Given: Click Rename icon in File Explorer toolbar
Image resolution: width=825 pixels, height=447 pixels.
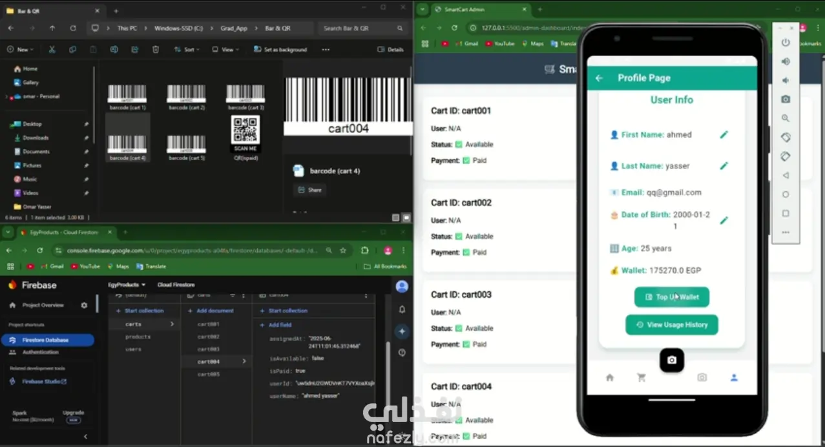Looking at the screenshot, I should coord(114,49).
